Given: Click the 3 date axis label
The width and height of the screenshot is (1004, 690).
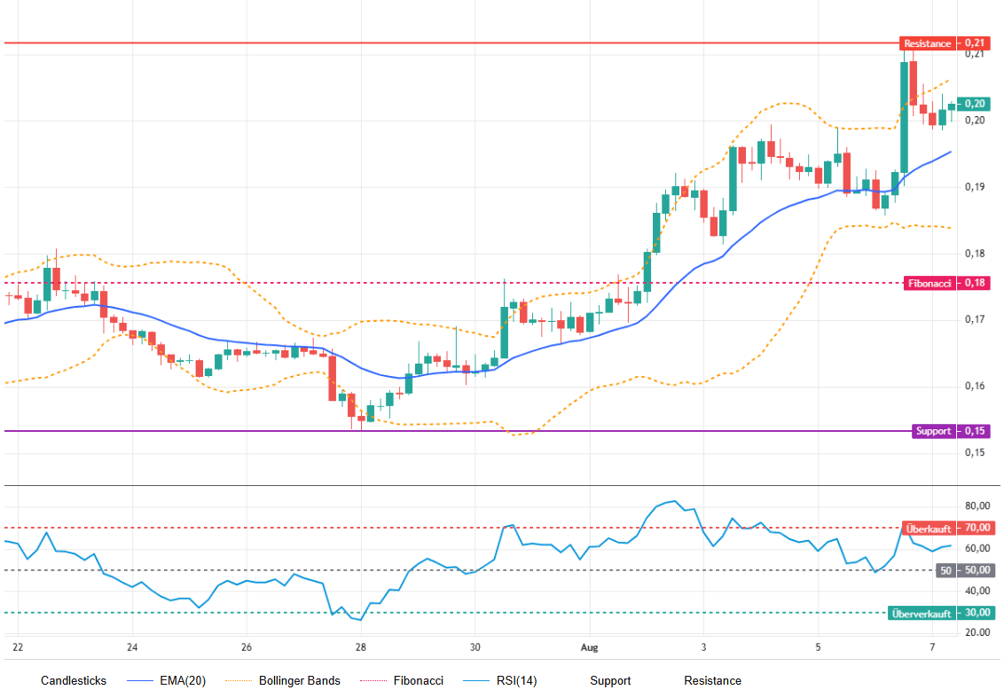Looking at the screenshot, I should 703,647.
